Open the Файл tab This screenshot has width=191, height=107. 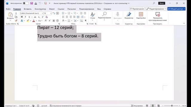click(8, 9)
